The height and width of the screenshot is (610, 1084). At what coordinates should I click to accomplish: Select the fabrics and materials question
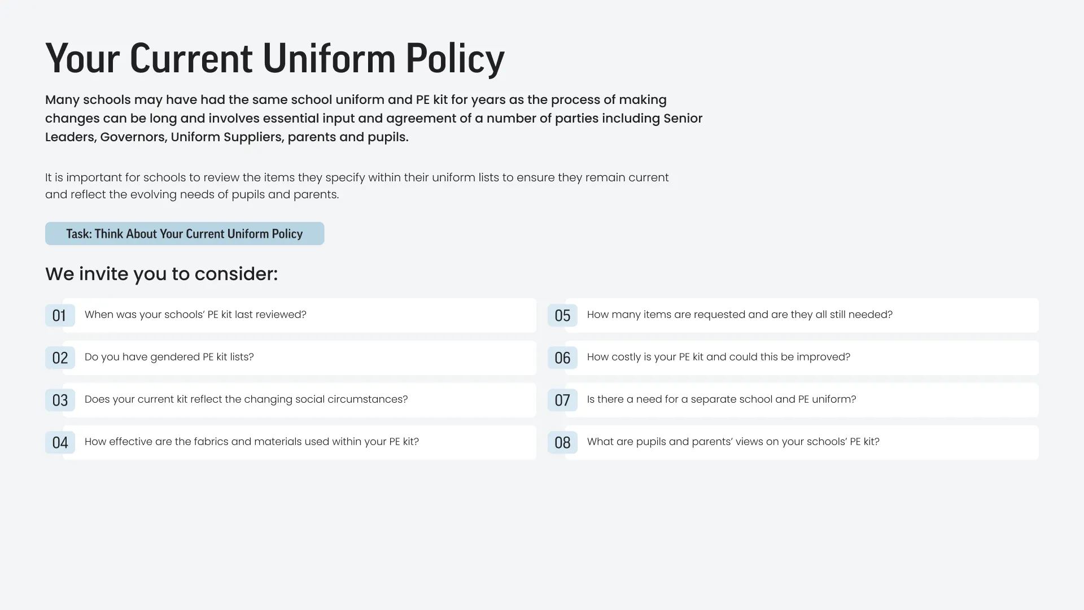coord(299,443)
